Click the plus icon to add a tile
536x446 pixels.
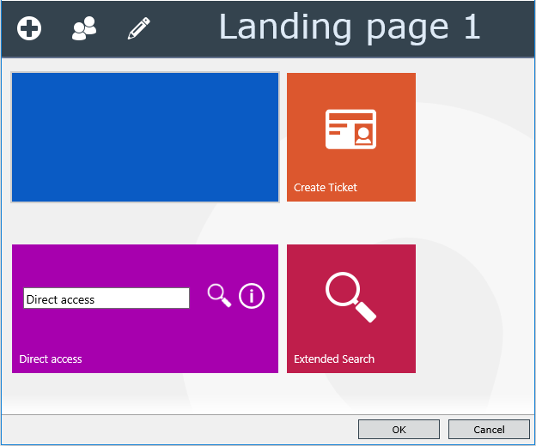point(29,28)
